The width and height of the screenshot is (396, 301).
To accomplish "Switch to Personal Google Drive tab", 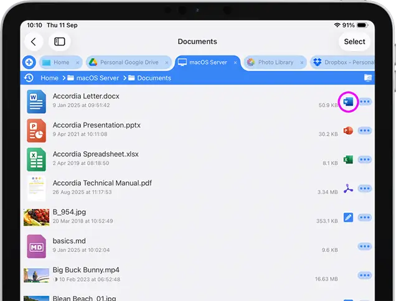I will (x=129, y=62).
